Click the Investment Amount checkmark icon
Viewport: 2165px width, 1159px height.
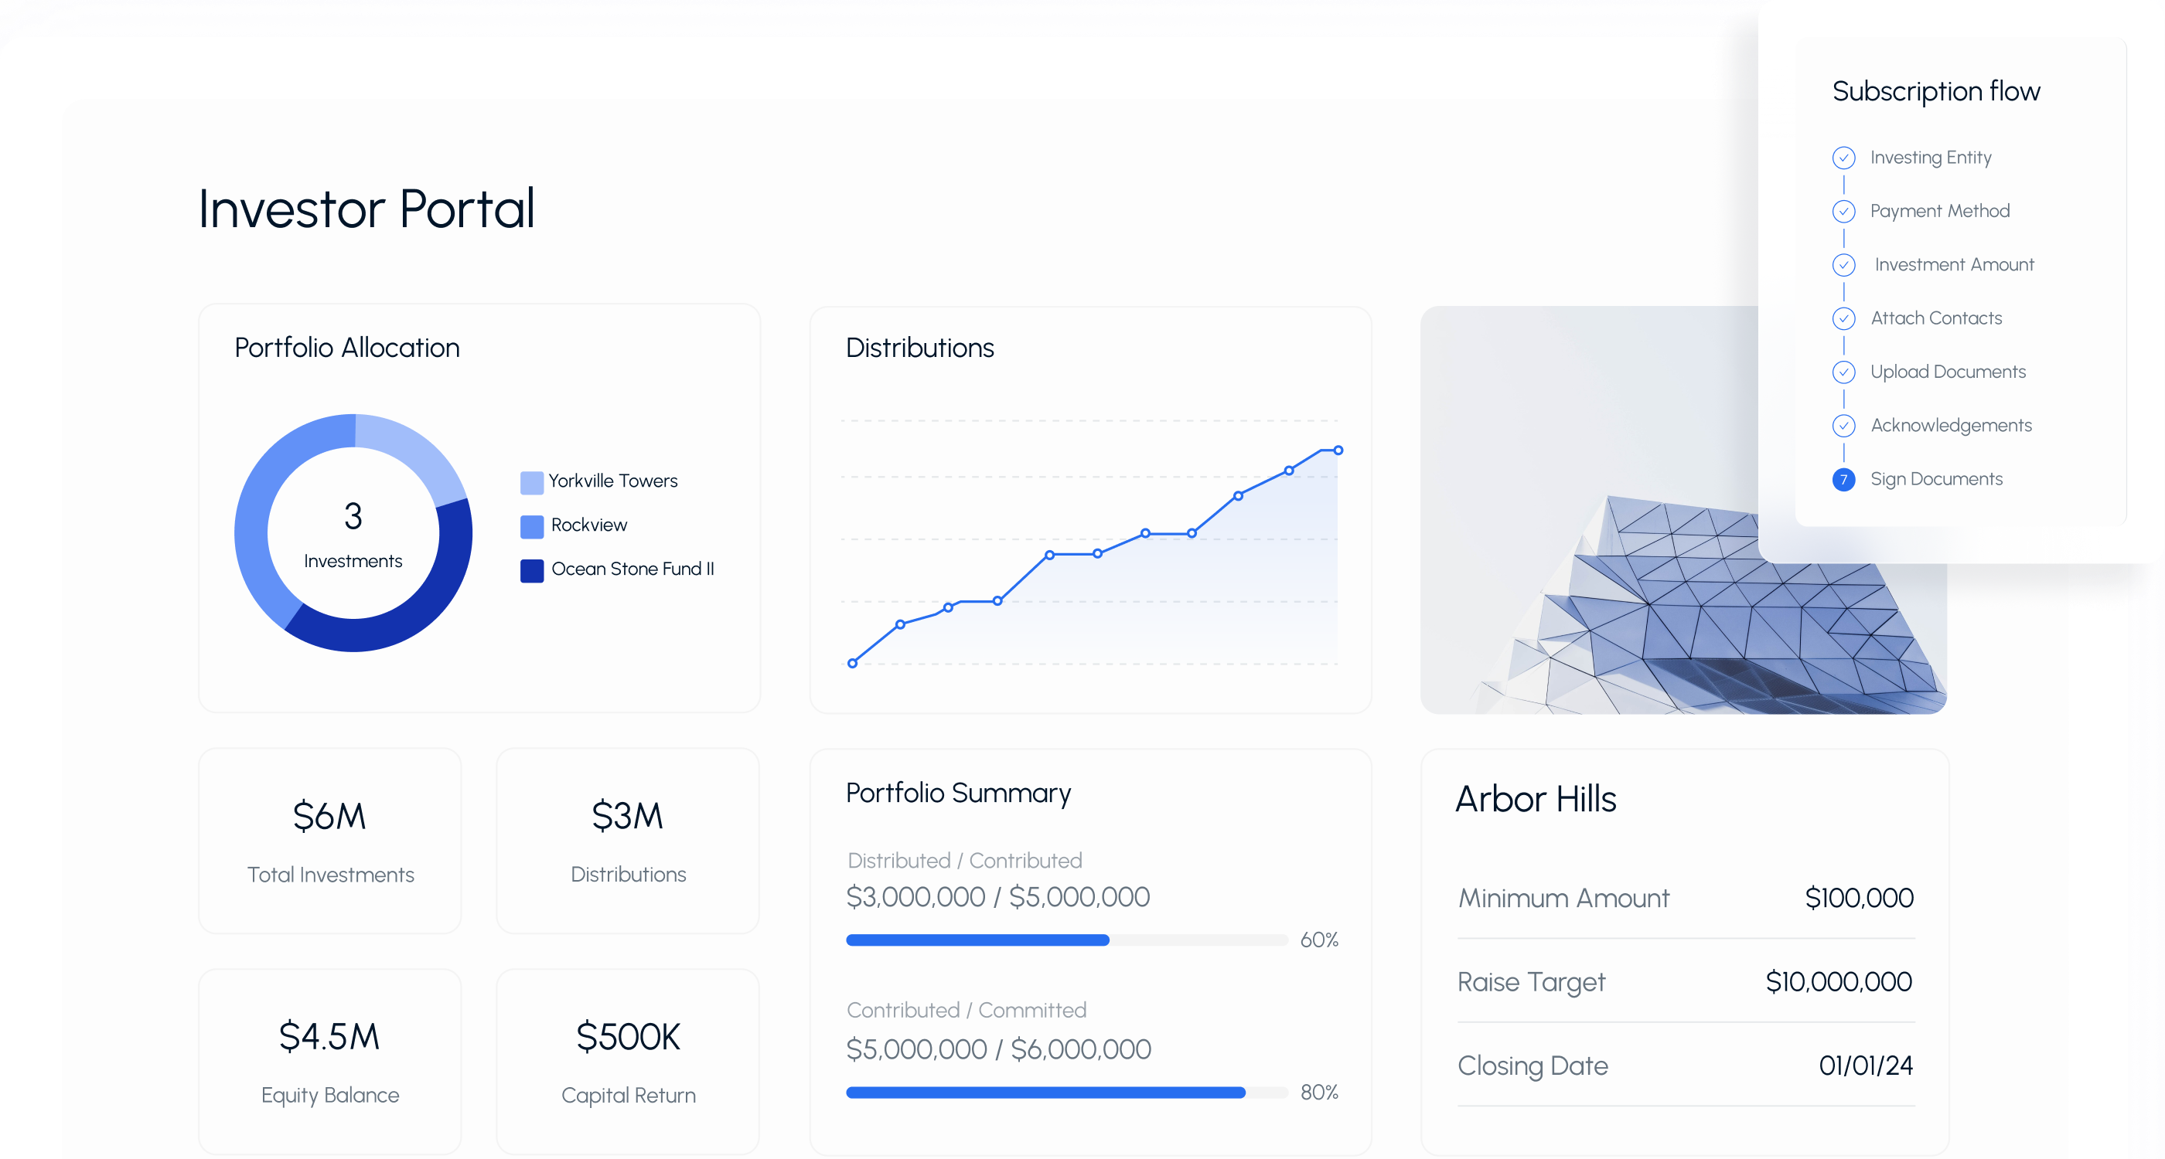coord(1843,265)
